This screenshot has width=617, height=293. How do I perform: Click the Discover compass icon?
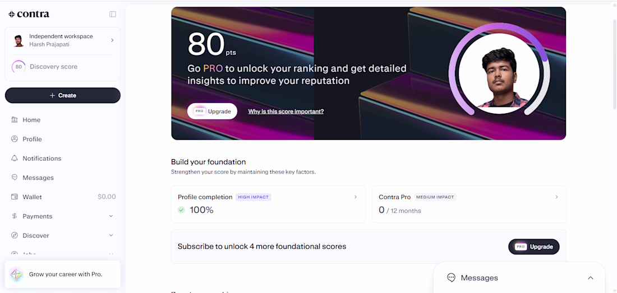[15, 235]
